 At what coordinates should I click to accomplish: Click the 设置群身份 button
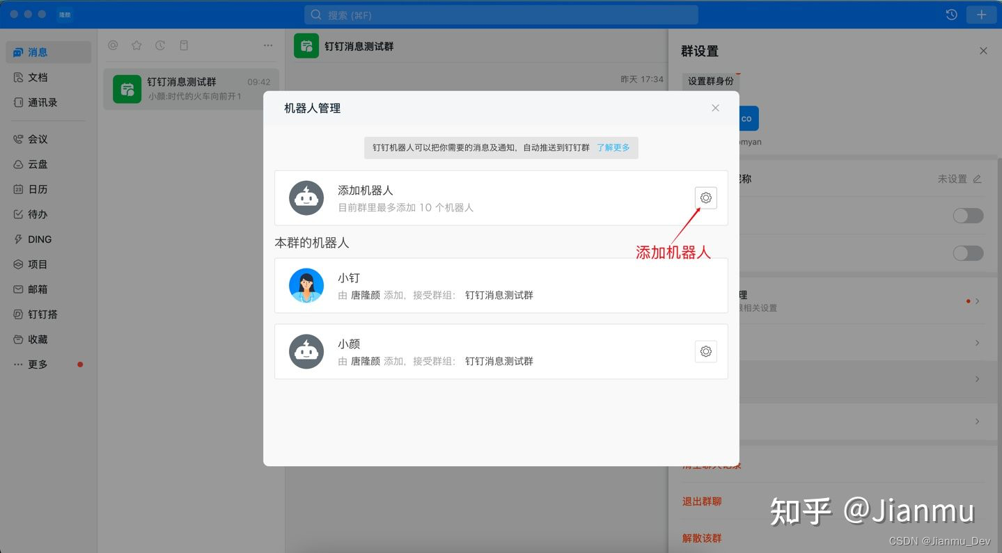click(711, 81)
